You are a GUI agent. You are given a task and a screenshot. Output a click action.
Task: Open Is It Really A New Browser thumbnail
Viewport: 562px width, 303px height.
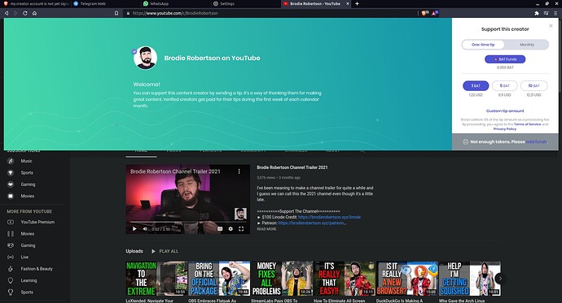[407, 279]
